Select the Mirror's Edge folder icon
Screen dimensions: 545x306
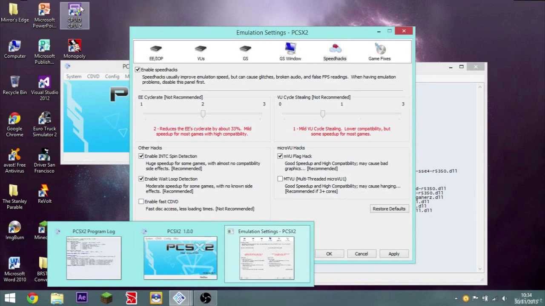coord(15,13)
